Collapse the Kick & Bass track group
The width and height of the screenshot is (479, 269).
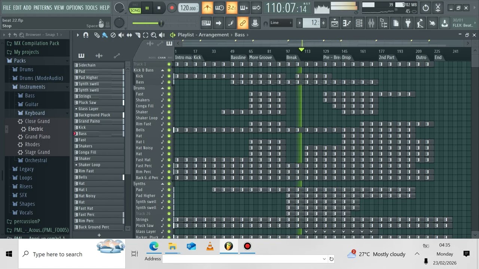(x=162, y=70)
